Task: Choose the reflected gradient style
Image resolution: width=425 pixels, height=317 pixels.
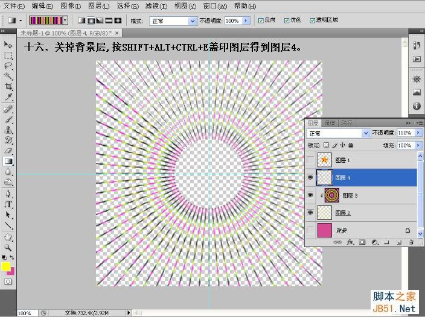Action: 109,20
